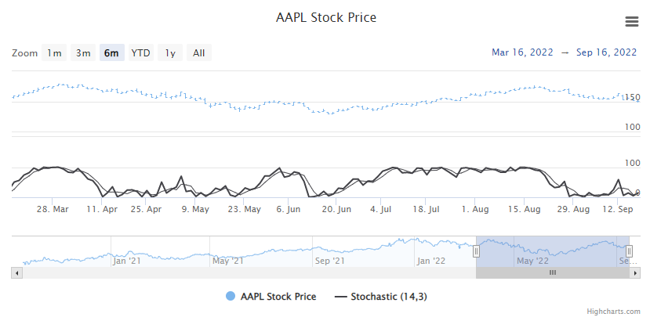Open the Highcharts.com credits link

(x=619, y=312)
